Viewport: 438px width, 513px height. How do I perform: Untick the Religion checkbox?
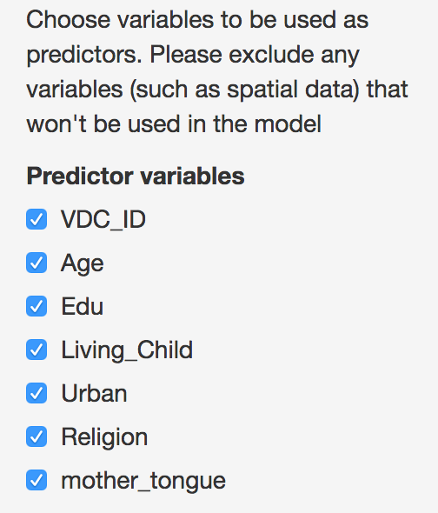[x=36, y=436]
